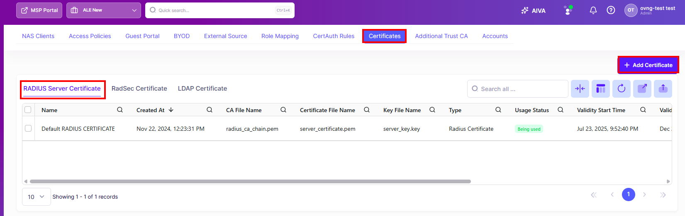This screenshot has height=216, width=685.
Task: Open the column settings table icon
Action: 601,89
